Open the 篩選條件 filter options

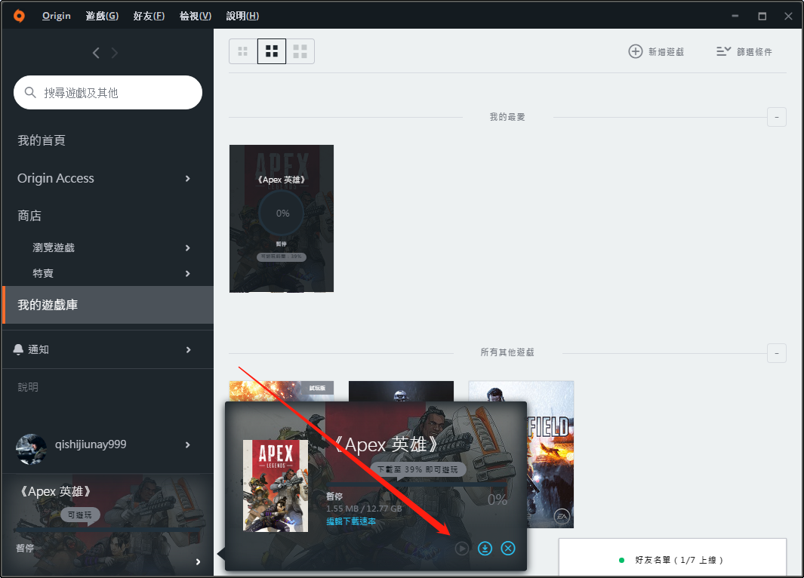744,51
